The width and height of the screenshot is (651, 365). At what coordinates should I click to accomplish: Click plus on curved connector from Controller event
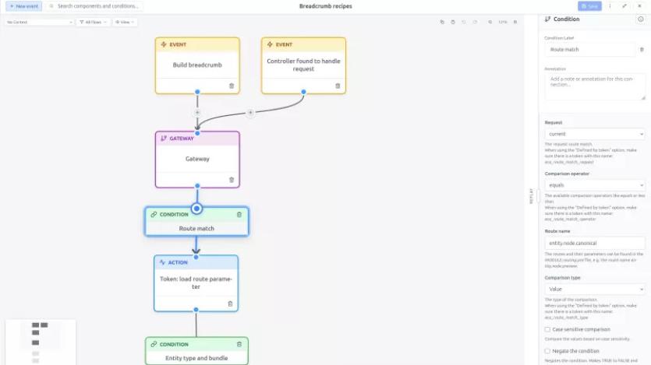pos(250,112)
